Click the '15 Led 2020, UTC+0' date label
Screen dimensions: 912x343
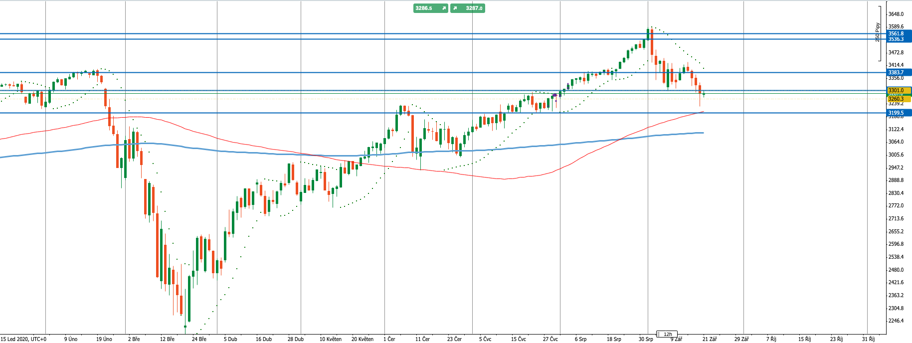click(x=23, y=339)
